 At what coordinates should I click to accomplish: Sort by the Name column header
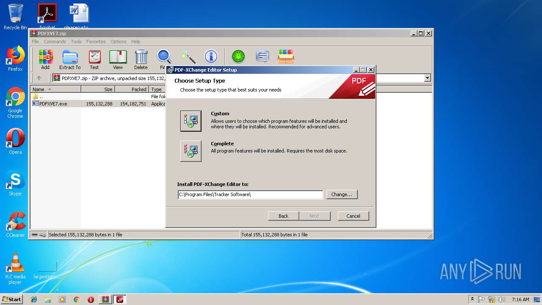coord(56,89)
